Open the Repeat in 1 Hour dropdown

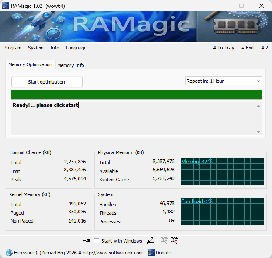click(224, 81)
